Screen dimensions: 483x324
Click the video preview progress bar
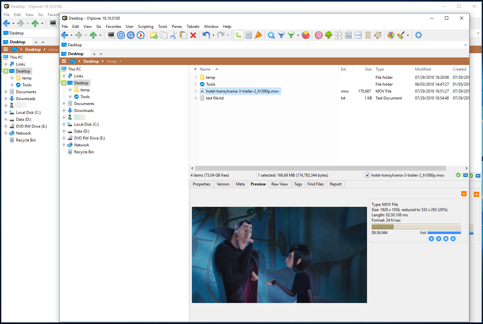[x=416, y=227]
